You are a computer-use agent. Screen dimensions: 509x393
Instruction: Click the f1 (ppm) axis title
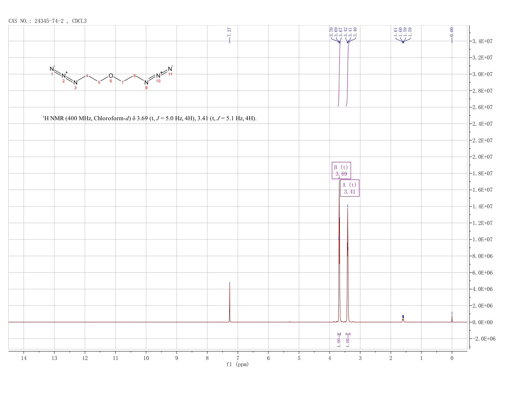[238, 364]
